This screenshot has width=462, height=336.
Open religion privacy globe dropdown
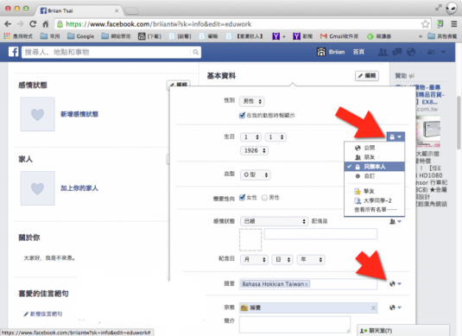[x=396, y=307]
